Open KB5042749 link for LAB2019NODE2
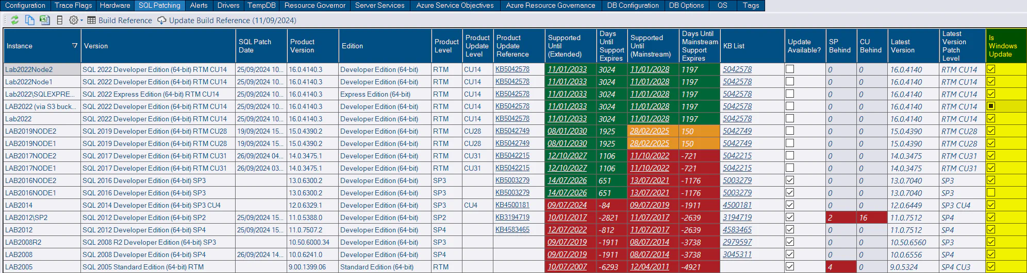This screenshot has width=1027, height=273. click(x=512, y=131)
